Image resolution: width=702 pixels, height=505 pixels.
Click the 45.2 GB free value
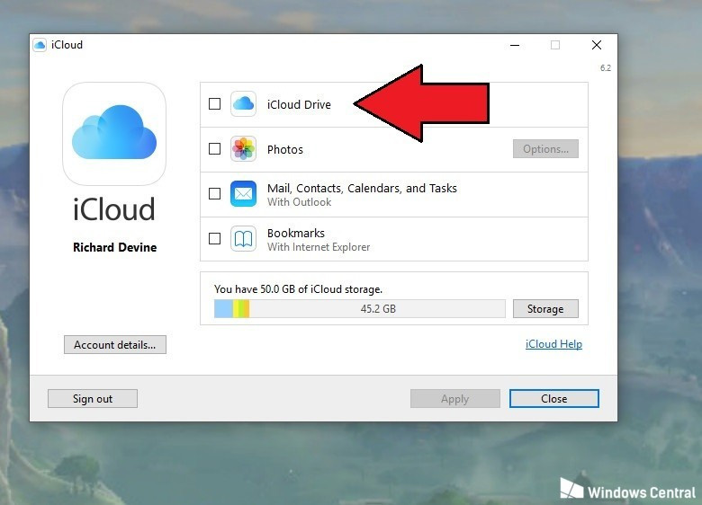click(x=378, y=309)
